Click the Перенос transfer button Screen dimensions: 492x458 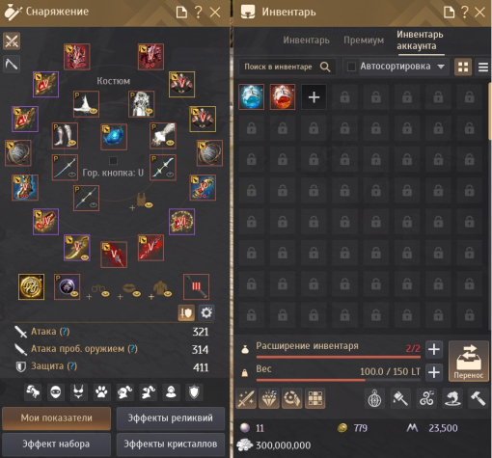[x=469, y=361]
